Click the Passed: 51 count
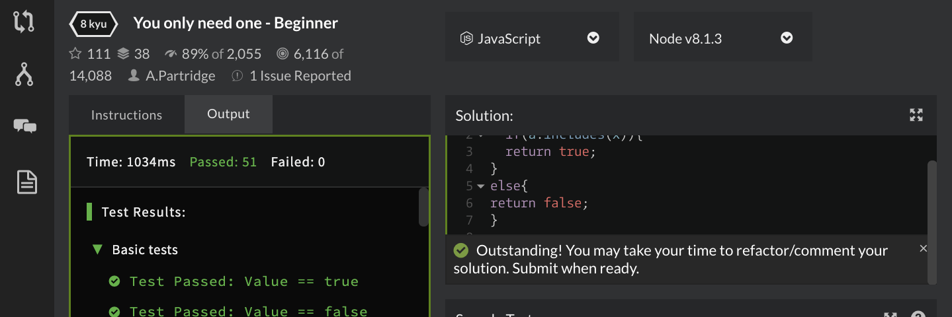The image size is (952, 317). pos(223,162)
